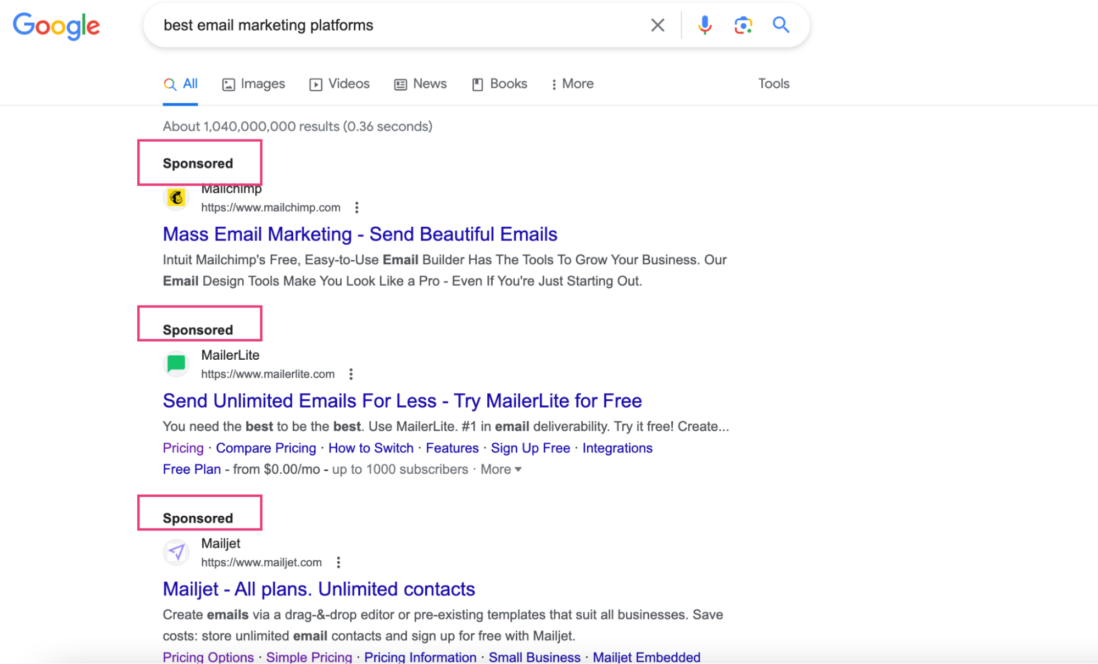This screenshot has width=1098, height=664.
Task: Open the Small Business sitelink
Action: coord(534,657)
